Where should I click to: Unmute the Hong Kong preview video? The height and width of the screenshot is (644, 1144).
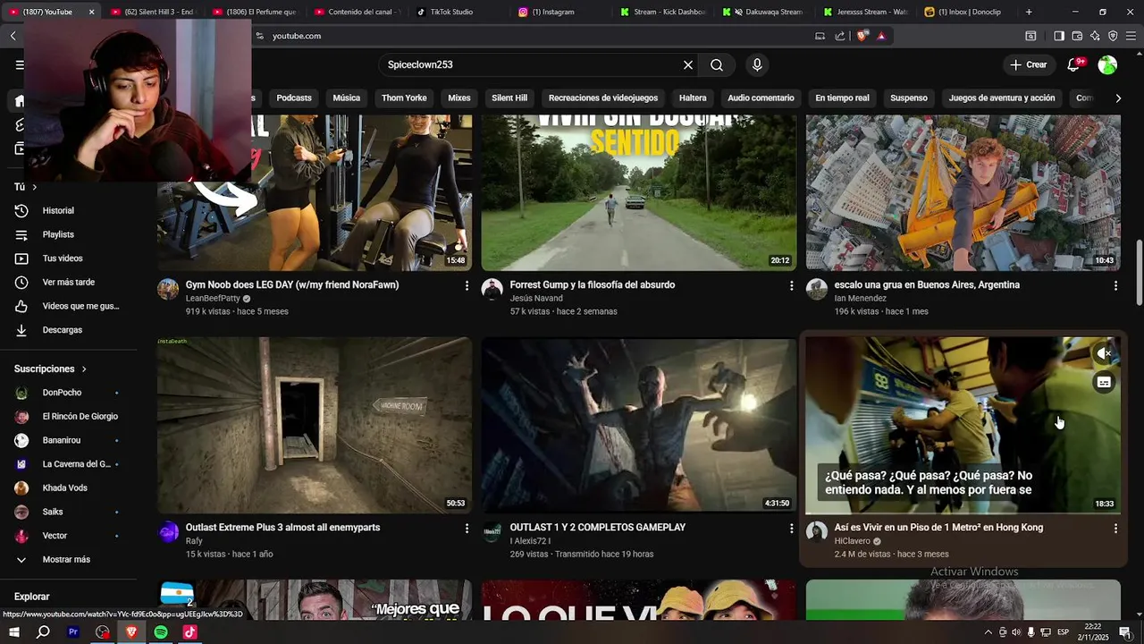[1104, 353]
